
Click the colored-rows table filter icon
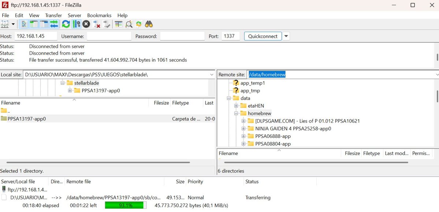pos(119,24)
